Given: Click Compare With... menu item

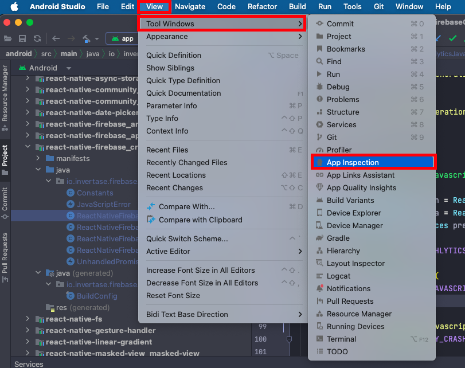Looking at the screenshot, I should (222, 207).
